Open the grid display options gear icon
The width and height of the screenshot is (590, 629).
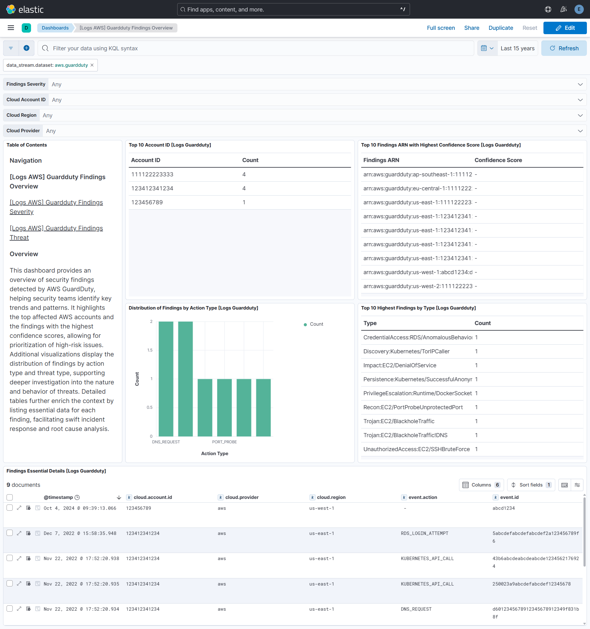577,485
